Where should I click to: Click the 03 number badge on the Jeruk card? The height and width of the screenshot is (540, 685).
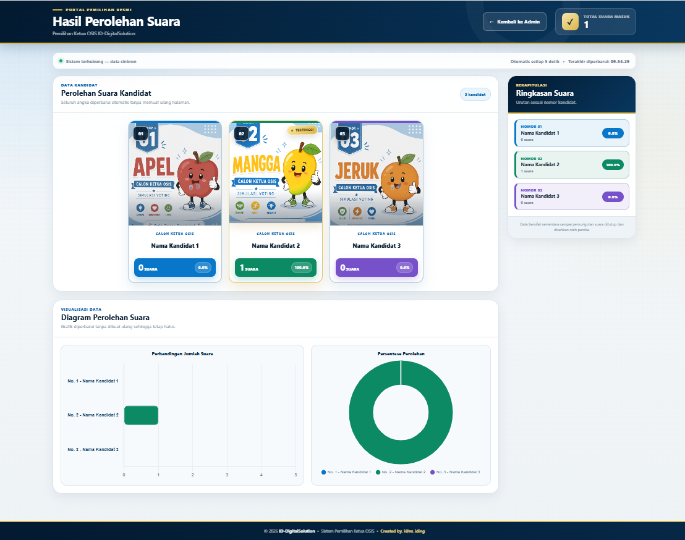pyautogui.click(x=342, y=133)
